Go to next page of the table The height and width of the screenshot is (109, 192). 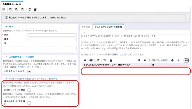(172, 60)
